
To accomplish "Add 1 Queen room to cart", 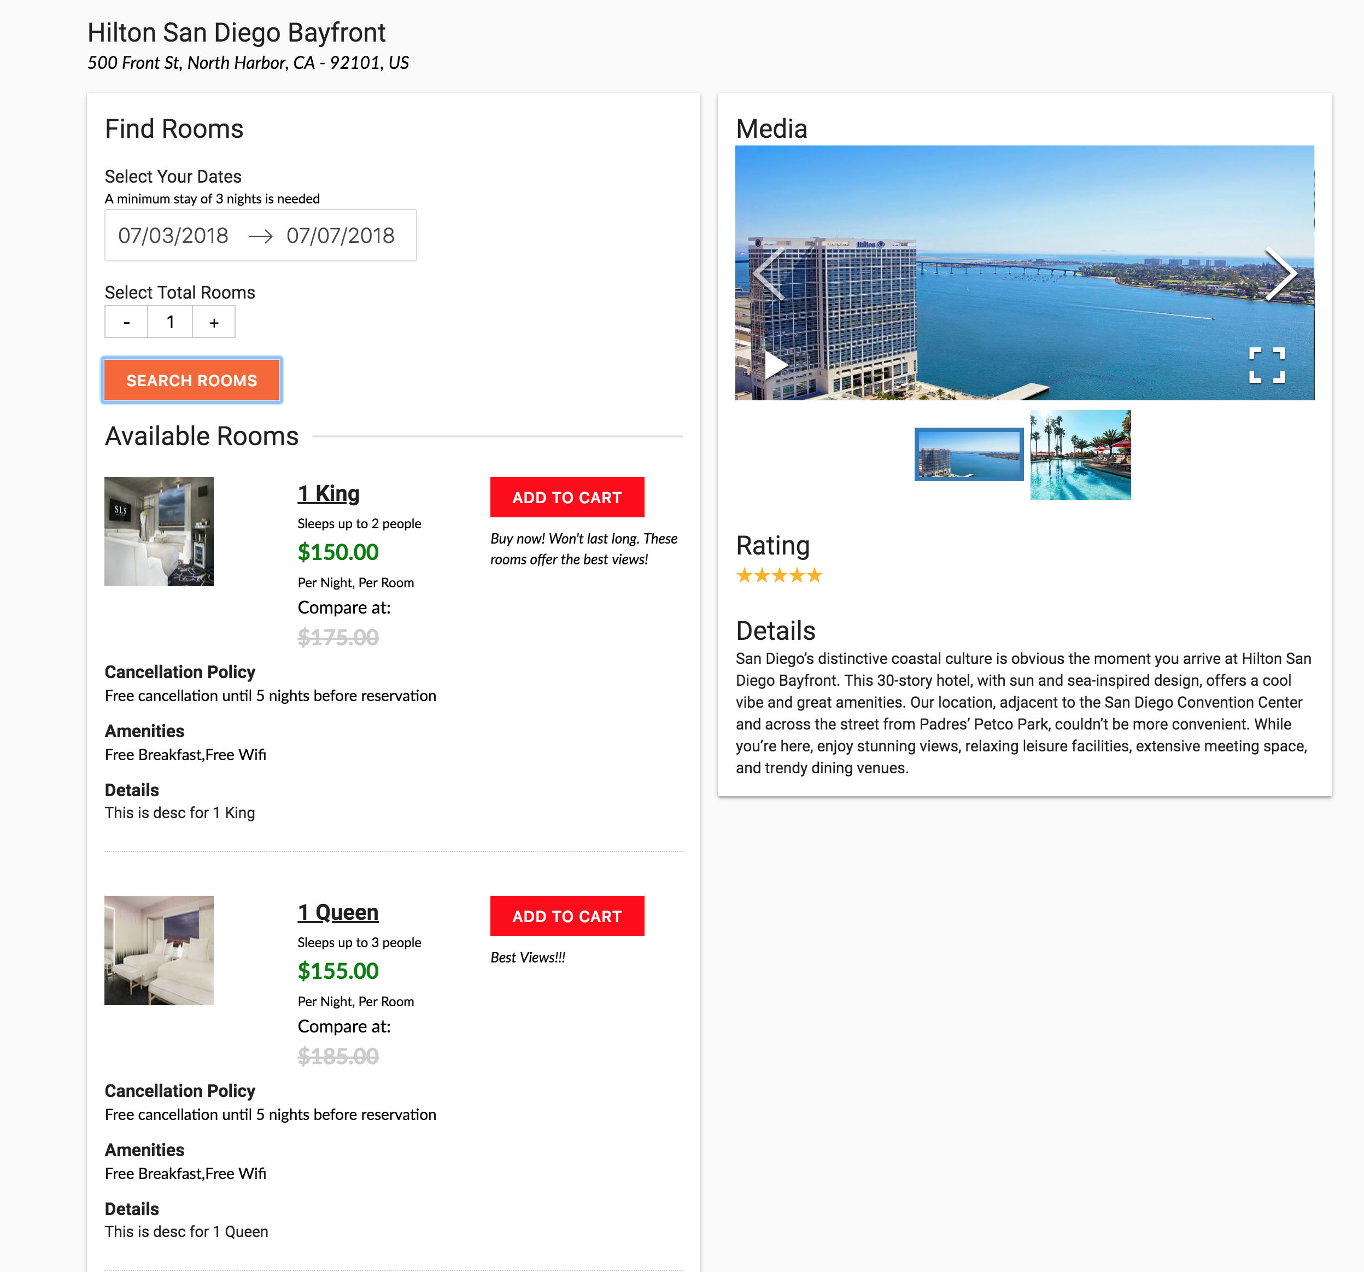I will tap(566, 916).
